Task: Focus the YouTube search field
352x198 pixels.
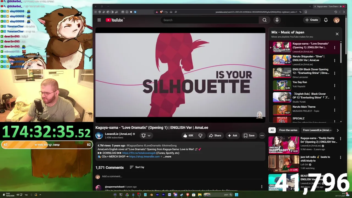Action: click(x=210, y=20)
